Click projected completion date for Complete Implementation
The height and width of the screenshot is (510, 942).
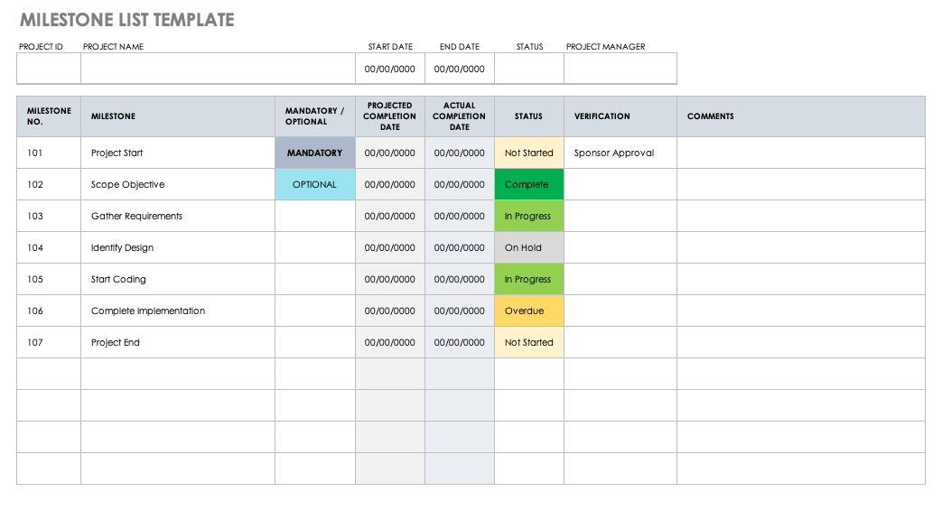390,311
